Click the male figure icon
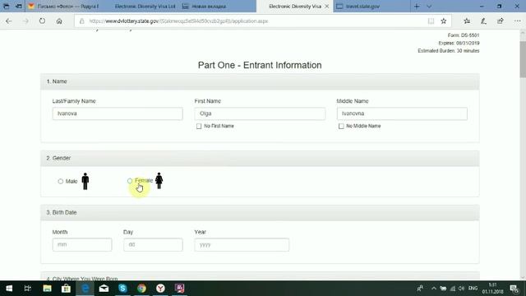The image size is (526, 296). point(85,181)
